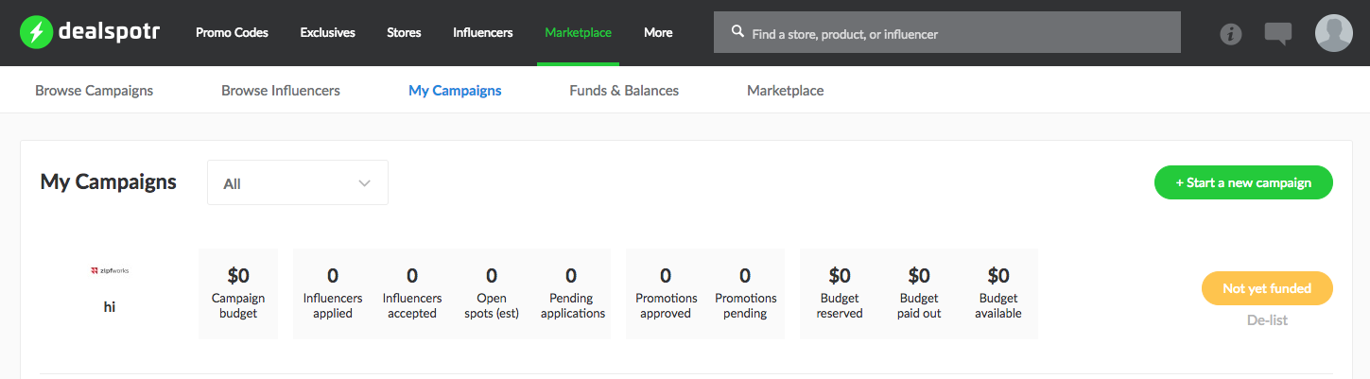1370x379 pixels.
Task: Go to Promo Codes menu
Action: click(x=232, y=32)
